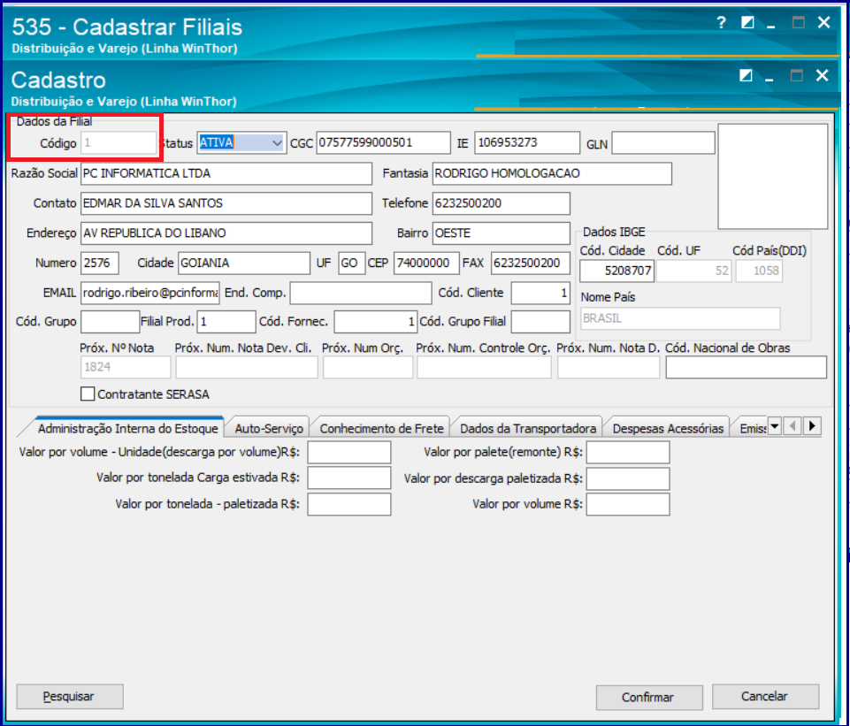The image size is (850, 726).
Task: Close the Cadastro window
Action: 823,75
